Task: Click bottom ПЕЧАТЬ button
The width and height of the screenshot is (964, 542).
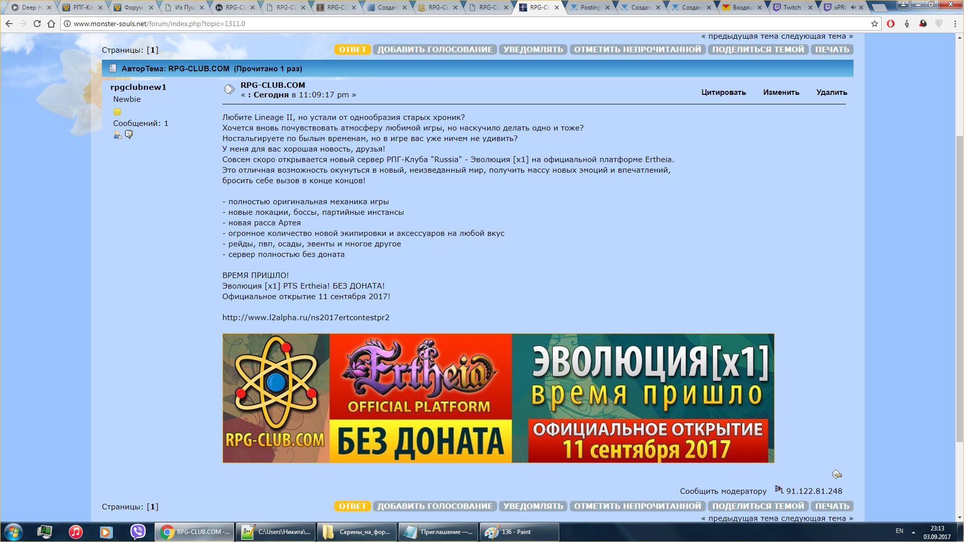Action: coord(832,506)
